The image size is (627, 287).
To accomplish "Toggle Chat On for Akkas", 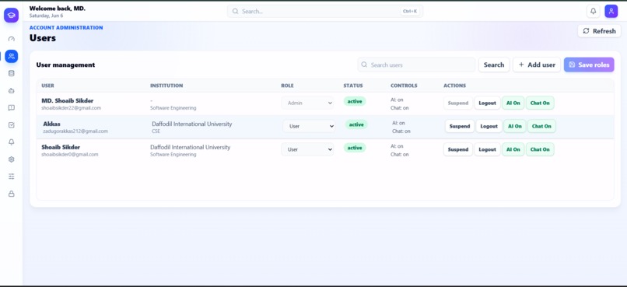I will click(541, 126).
